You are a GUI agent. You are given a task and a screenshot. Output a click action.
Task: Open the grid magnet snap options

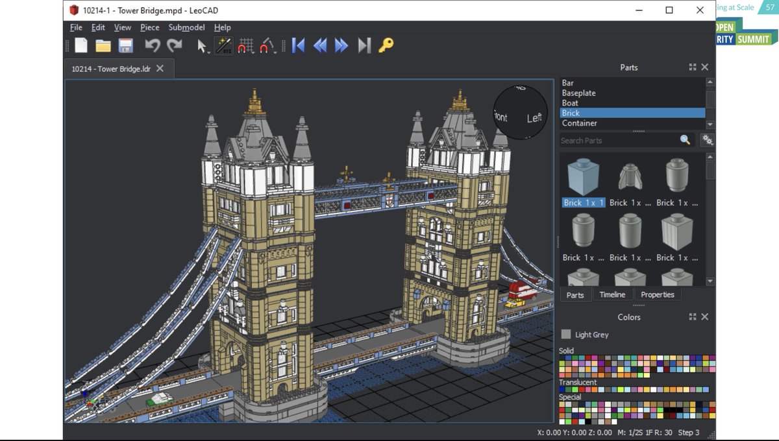246,46
